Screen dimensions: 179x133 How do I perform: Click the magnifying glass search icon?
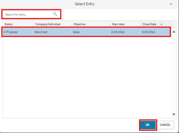point(55,14)
